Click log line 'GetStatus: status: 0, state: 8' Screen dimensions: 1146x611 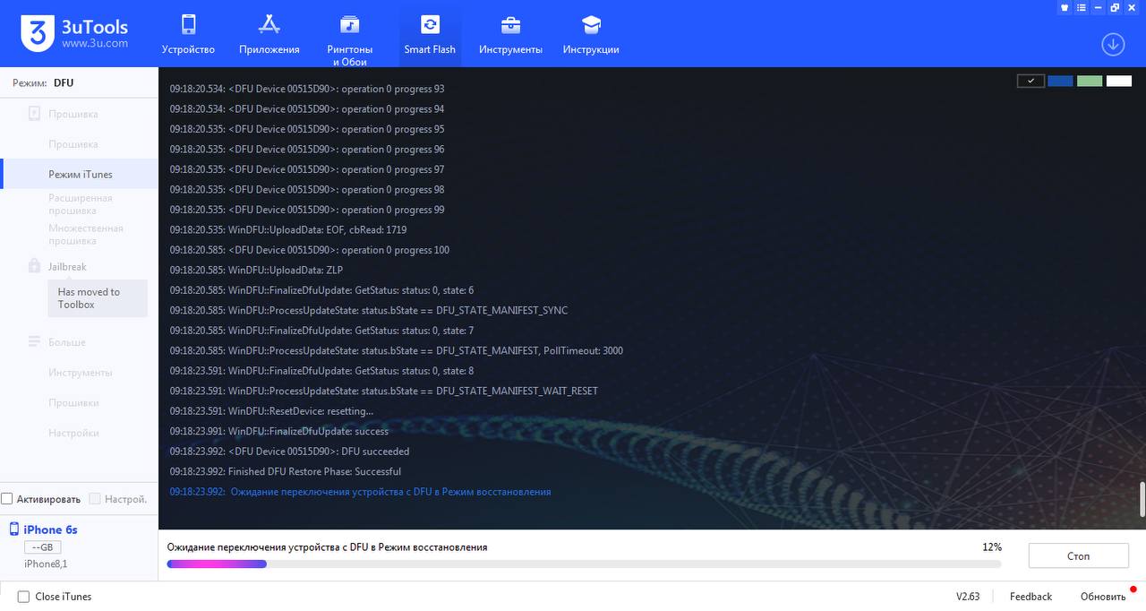point(321,371)
